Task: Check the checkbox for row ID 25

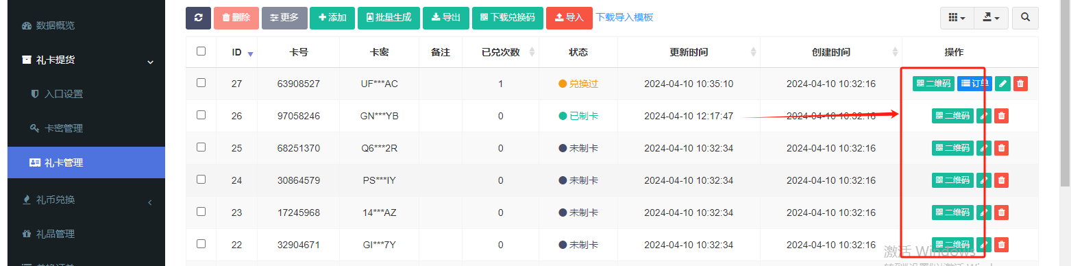Action: point(201,147)
